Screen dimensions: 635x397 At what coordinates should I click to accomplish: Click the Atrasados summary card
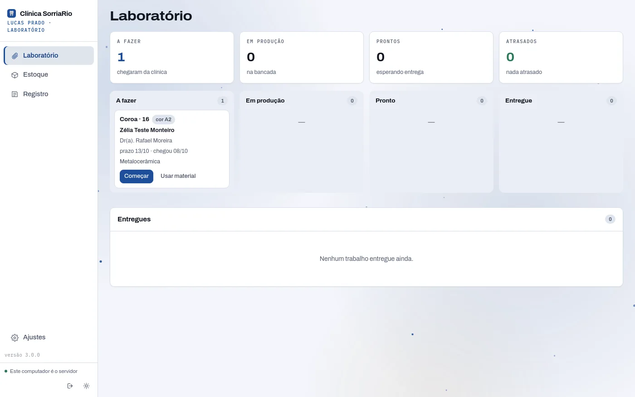[561, 57]
